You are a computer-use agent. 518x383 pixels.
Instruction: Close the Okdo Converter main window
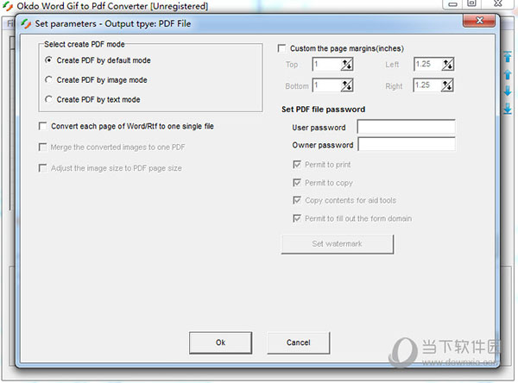coord(498,3)
